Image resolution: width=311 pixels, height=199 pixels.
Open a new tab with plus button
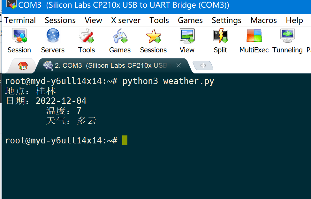pyautogui.click(x=203, y=65)
